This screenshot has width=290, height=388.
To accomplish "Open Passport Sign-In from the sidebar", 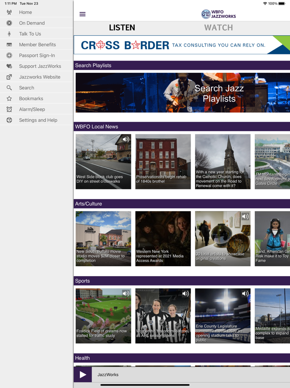I will [37, 56].
